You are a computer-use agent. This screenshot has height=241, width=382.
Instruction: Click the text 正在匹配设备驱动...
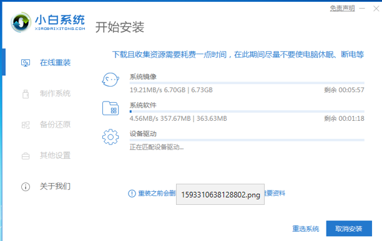coord(157,147)
